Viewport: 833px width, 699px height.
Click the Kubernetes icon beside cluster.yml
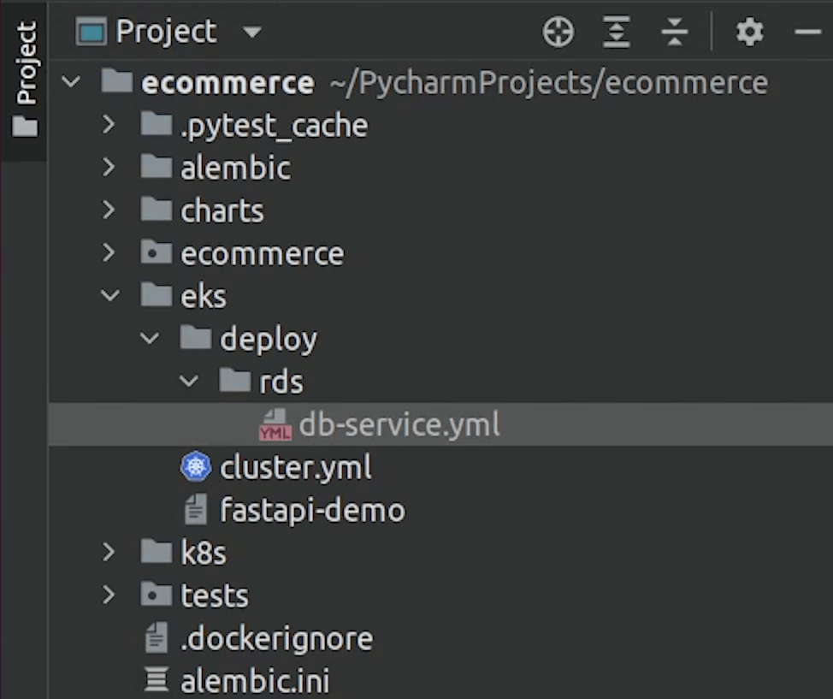[196, 468]
